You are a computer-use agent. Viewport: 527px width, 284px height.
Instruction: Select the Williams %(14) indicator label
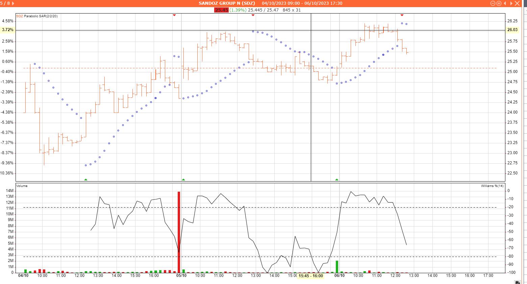[x=492, y=186]
